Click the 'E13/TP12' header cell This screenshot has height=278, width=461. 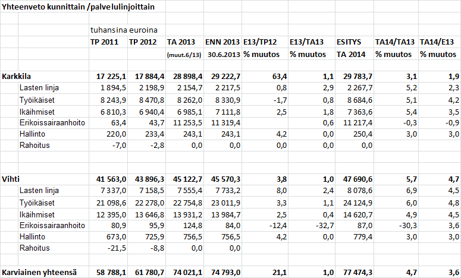[260, 42]
